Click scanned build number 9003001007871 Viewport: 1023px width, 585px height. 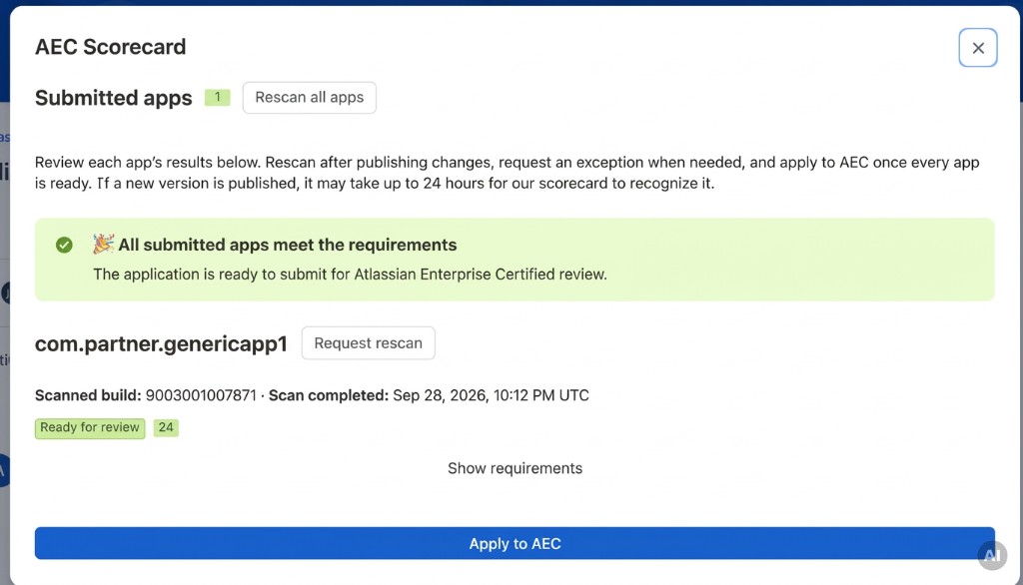click(x=201, y=395)
